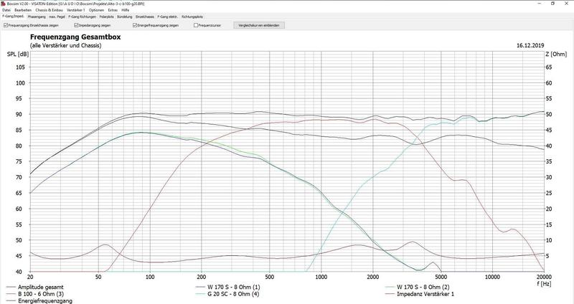Switch to the Polarplots tab

[107, 16]
